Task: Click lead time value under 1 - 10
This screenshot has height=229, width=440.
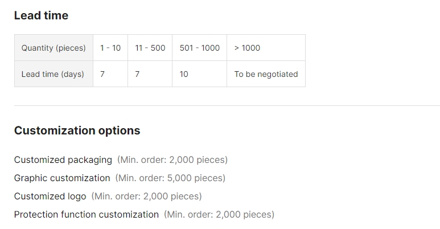Action: coord(110,74)
